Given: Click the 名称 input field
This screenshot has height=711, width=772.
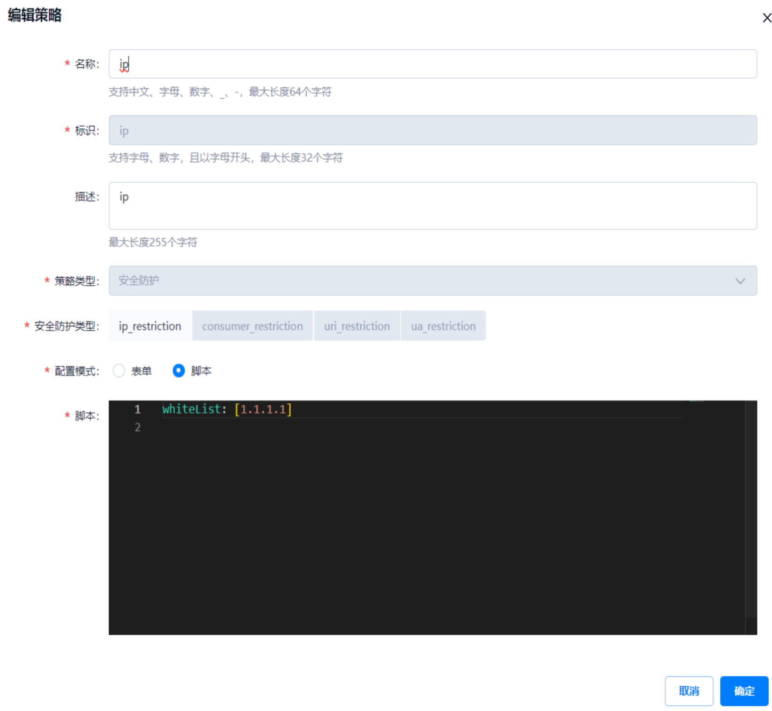Looking at the screenshot, I should click(x=432, y=64).
